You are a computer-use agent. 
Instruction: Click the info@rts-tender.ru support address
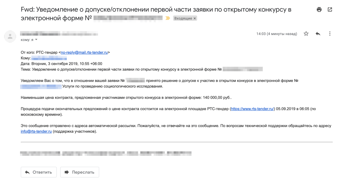click(x=36, y=131)
